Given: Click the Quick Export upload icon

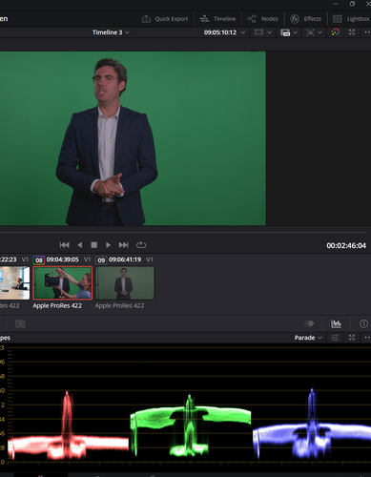Looking at the screenshot, I should [x=146, y=19].
